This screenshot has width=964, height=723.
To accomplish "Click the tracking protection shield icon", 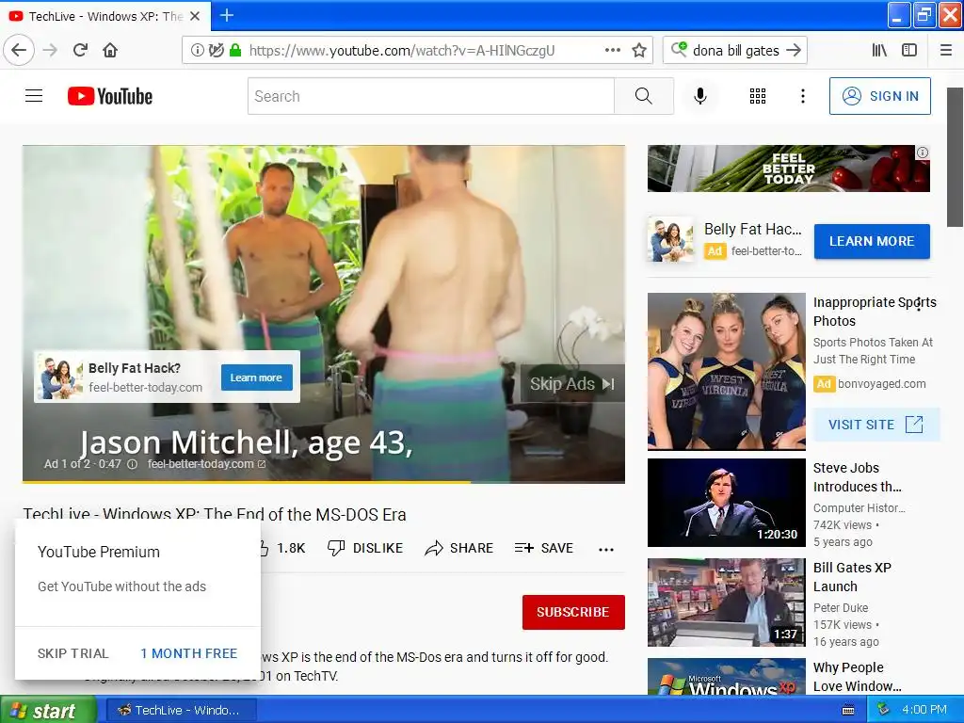I will click(216, 51).
